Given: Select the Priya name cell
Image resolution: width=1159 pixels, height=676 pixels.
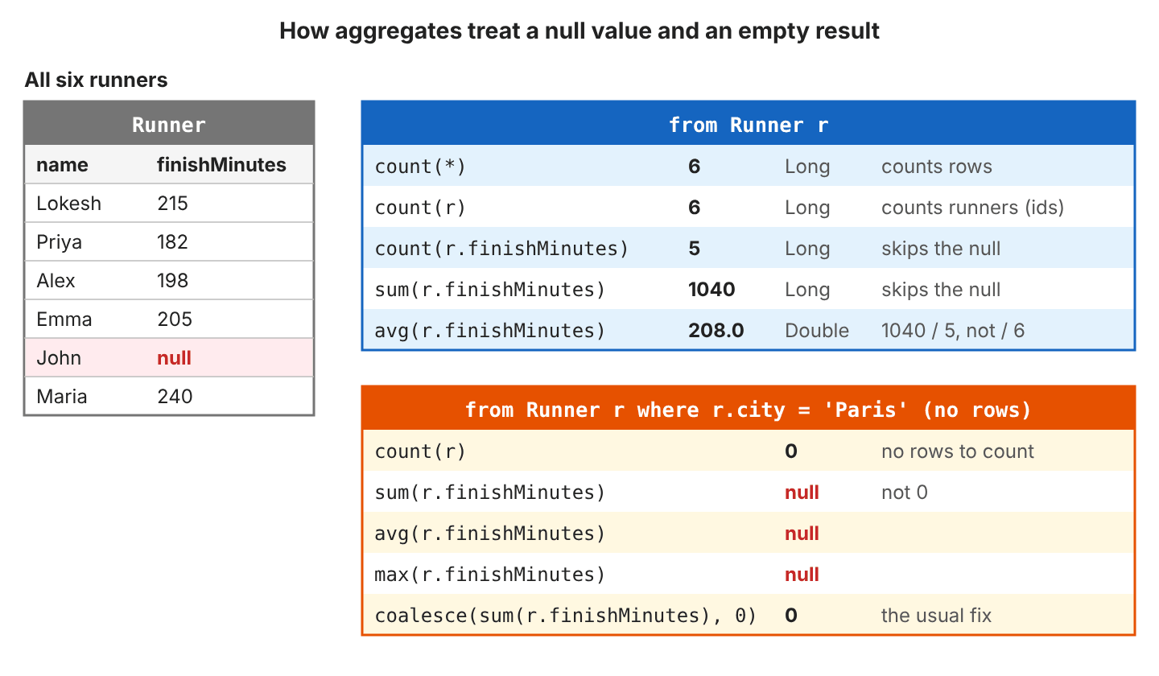Looking at the screenshot, I should point(59,242).
